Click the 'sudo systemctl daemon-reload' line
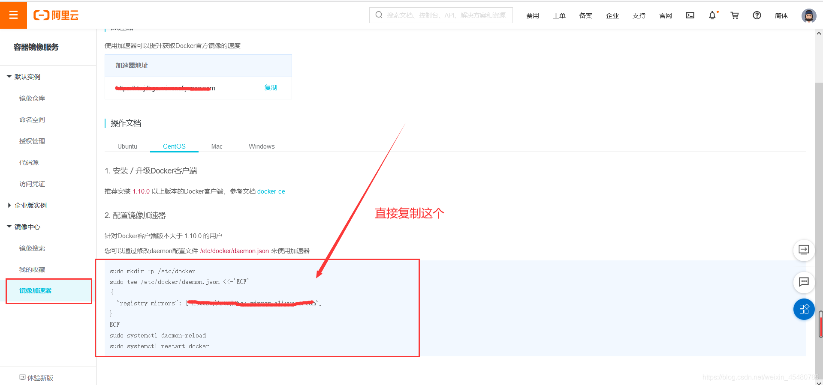823x385 pixels. [x=158, y=335]
